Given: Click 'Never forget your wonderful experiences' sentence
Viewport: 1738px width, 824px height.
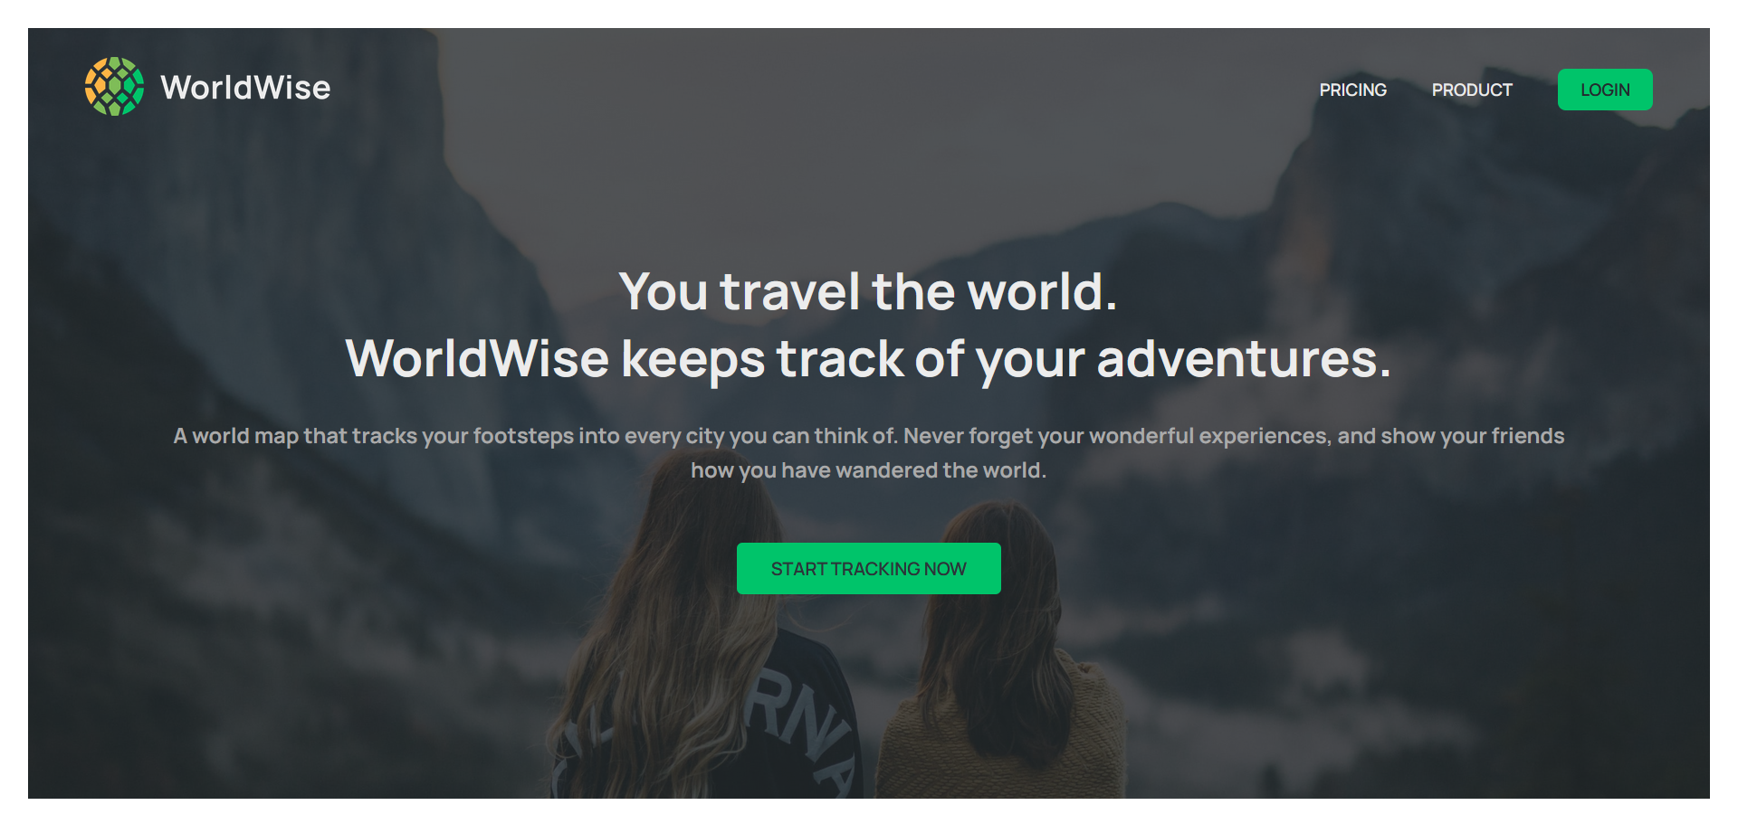Looking at the screenshot, I should point(1118,436).
